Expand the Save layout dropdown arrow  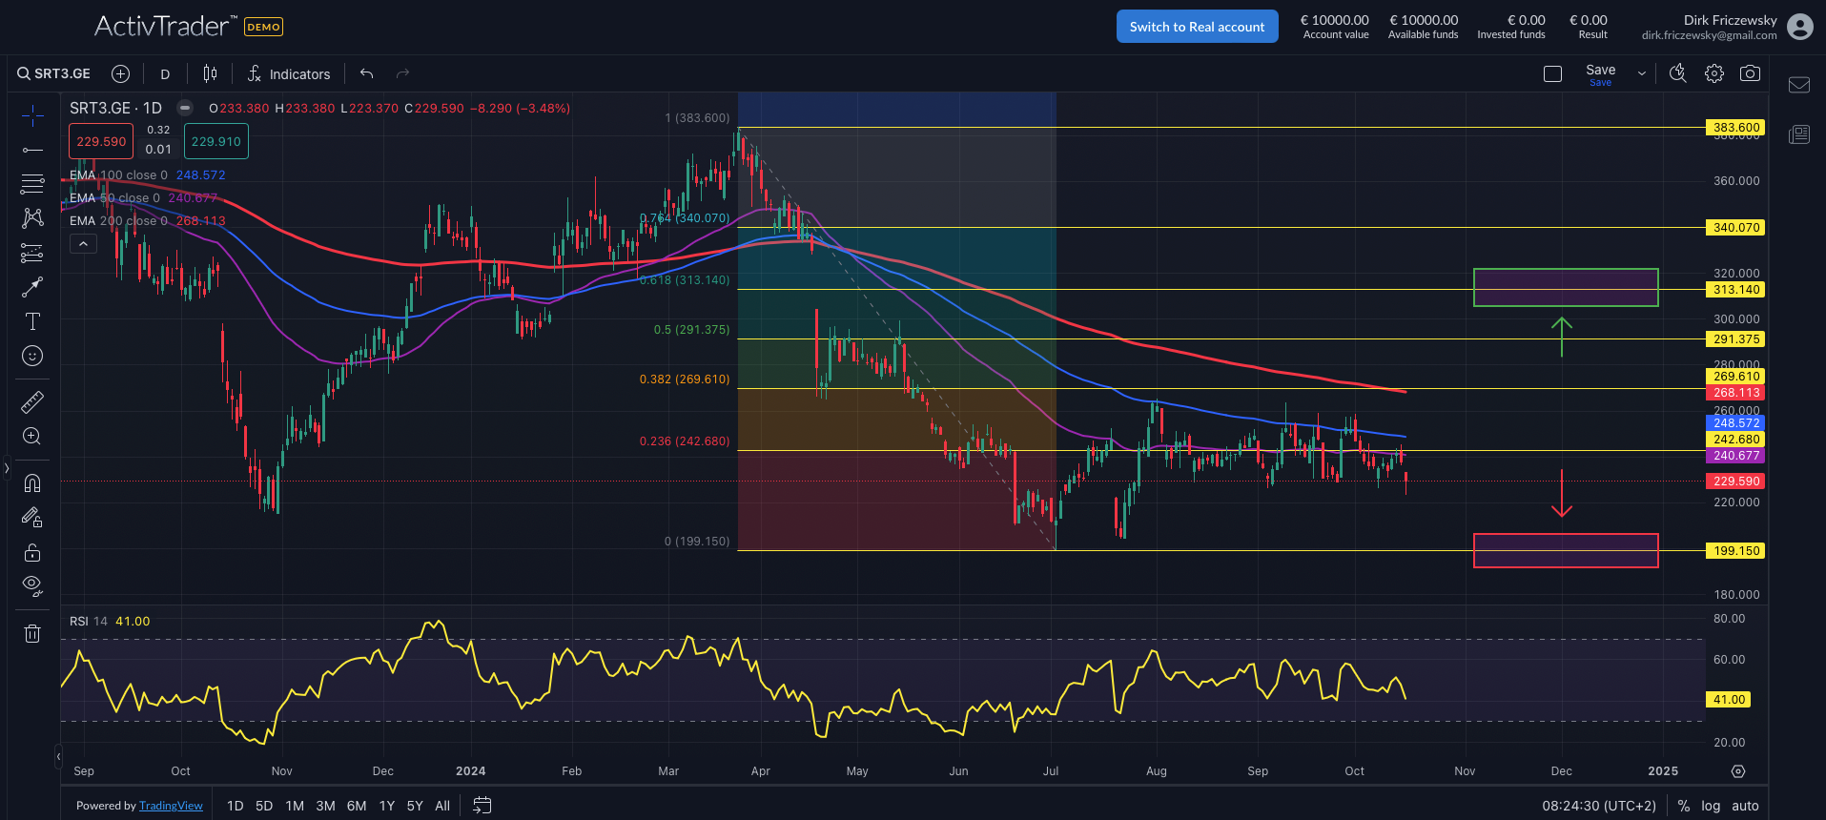tap(1642, 73)
